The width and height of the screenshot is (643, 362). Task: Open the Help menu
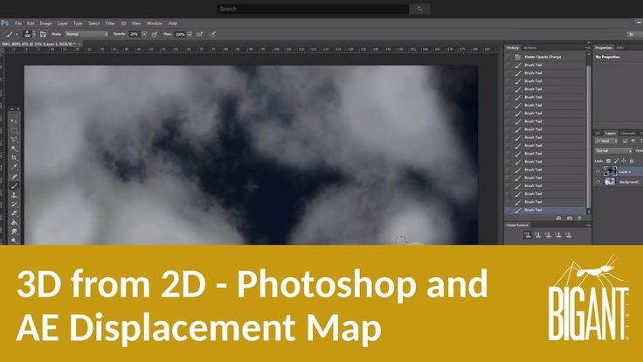(173, 24)
